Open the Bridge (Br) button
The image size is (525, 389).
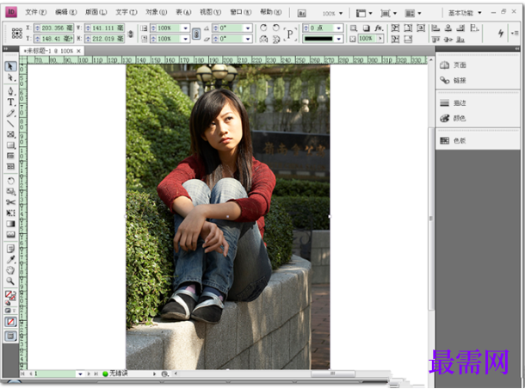pos(302,14)
